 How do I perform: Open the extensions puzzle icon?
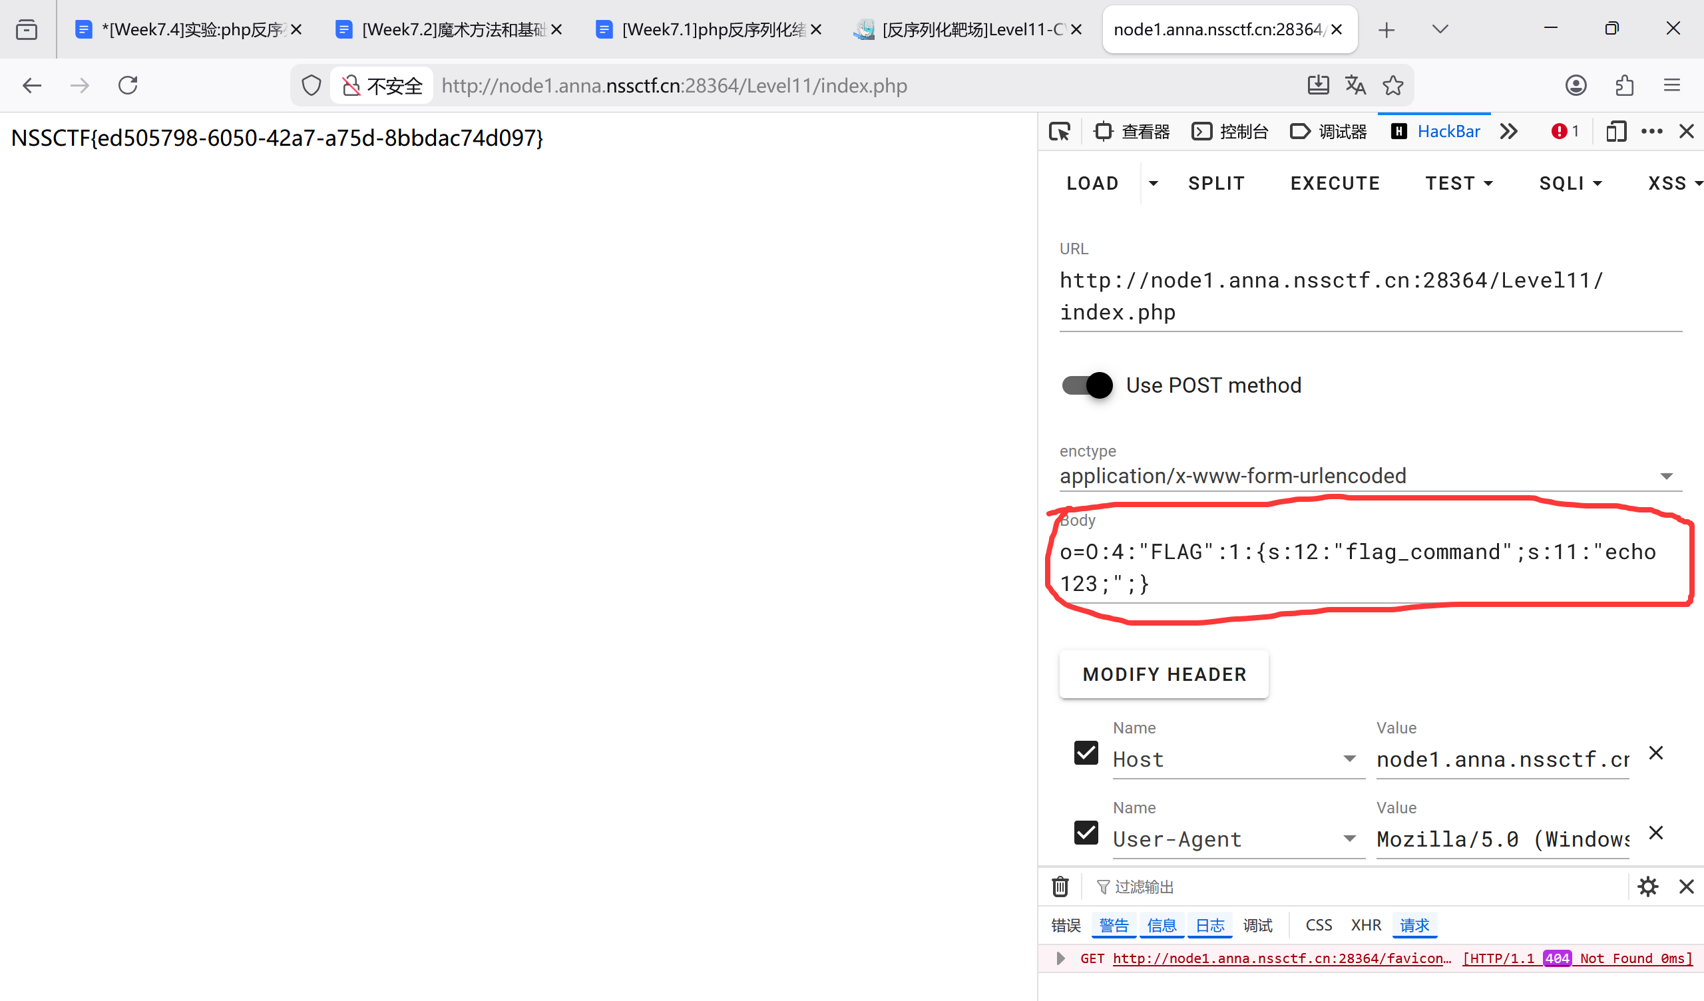[1624, 85]
